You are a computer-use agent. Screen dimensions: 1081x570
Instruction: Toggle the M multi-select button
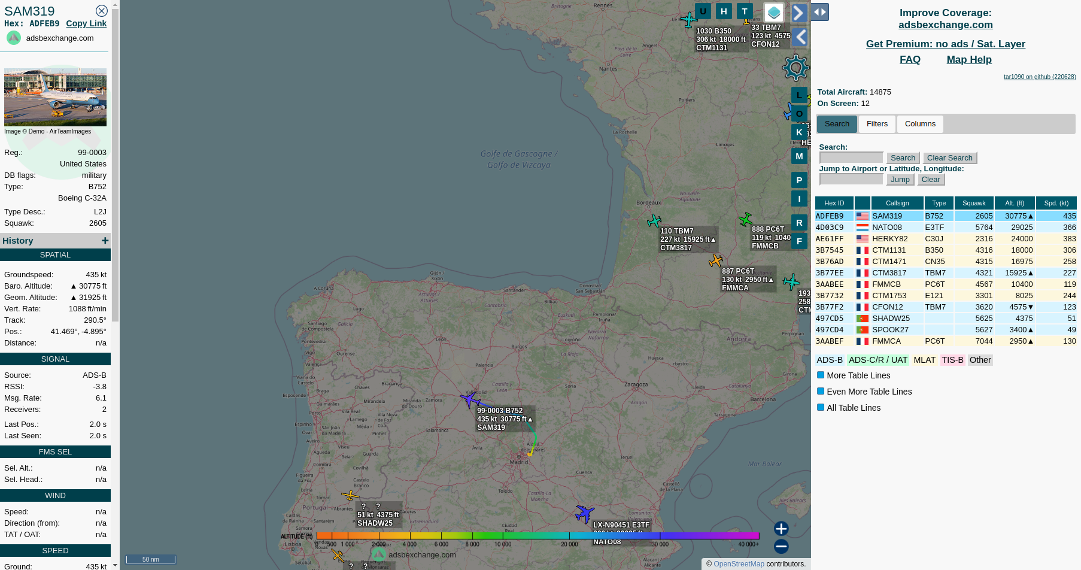[799, 156]
